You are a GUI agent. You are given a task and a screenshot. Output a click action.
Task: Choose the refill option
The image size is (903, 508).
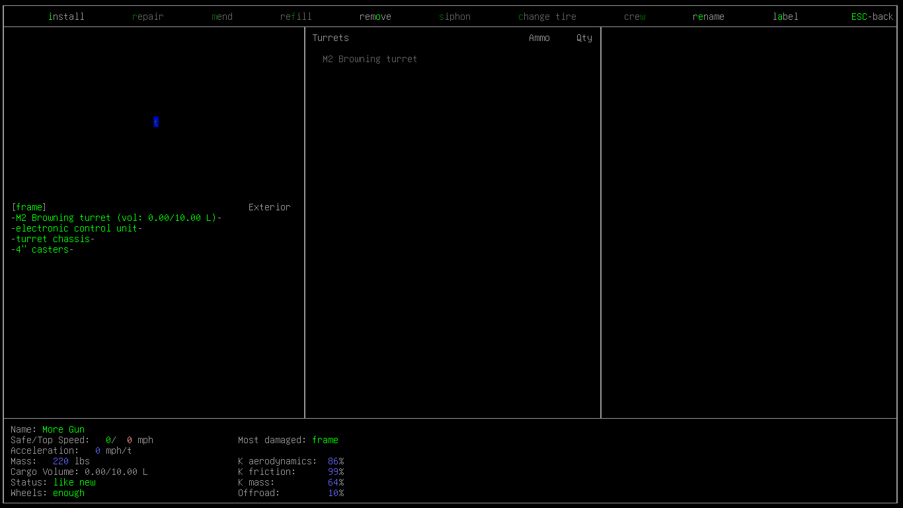pos(296,17)
